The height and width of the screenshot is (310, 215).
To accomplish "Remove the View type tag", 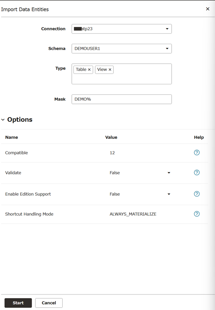I will click(x=110, y=70).
